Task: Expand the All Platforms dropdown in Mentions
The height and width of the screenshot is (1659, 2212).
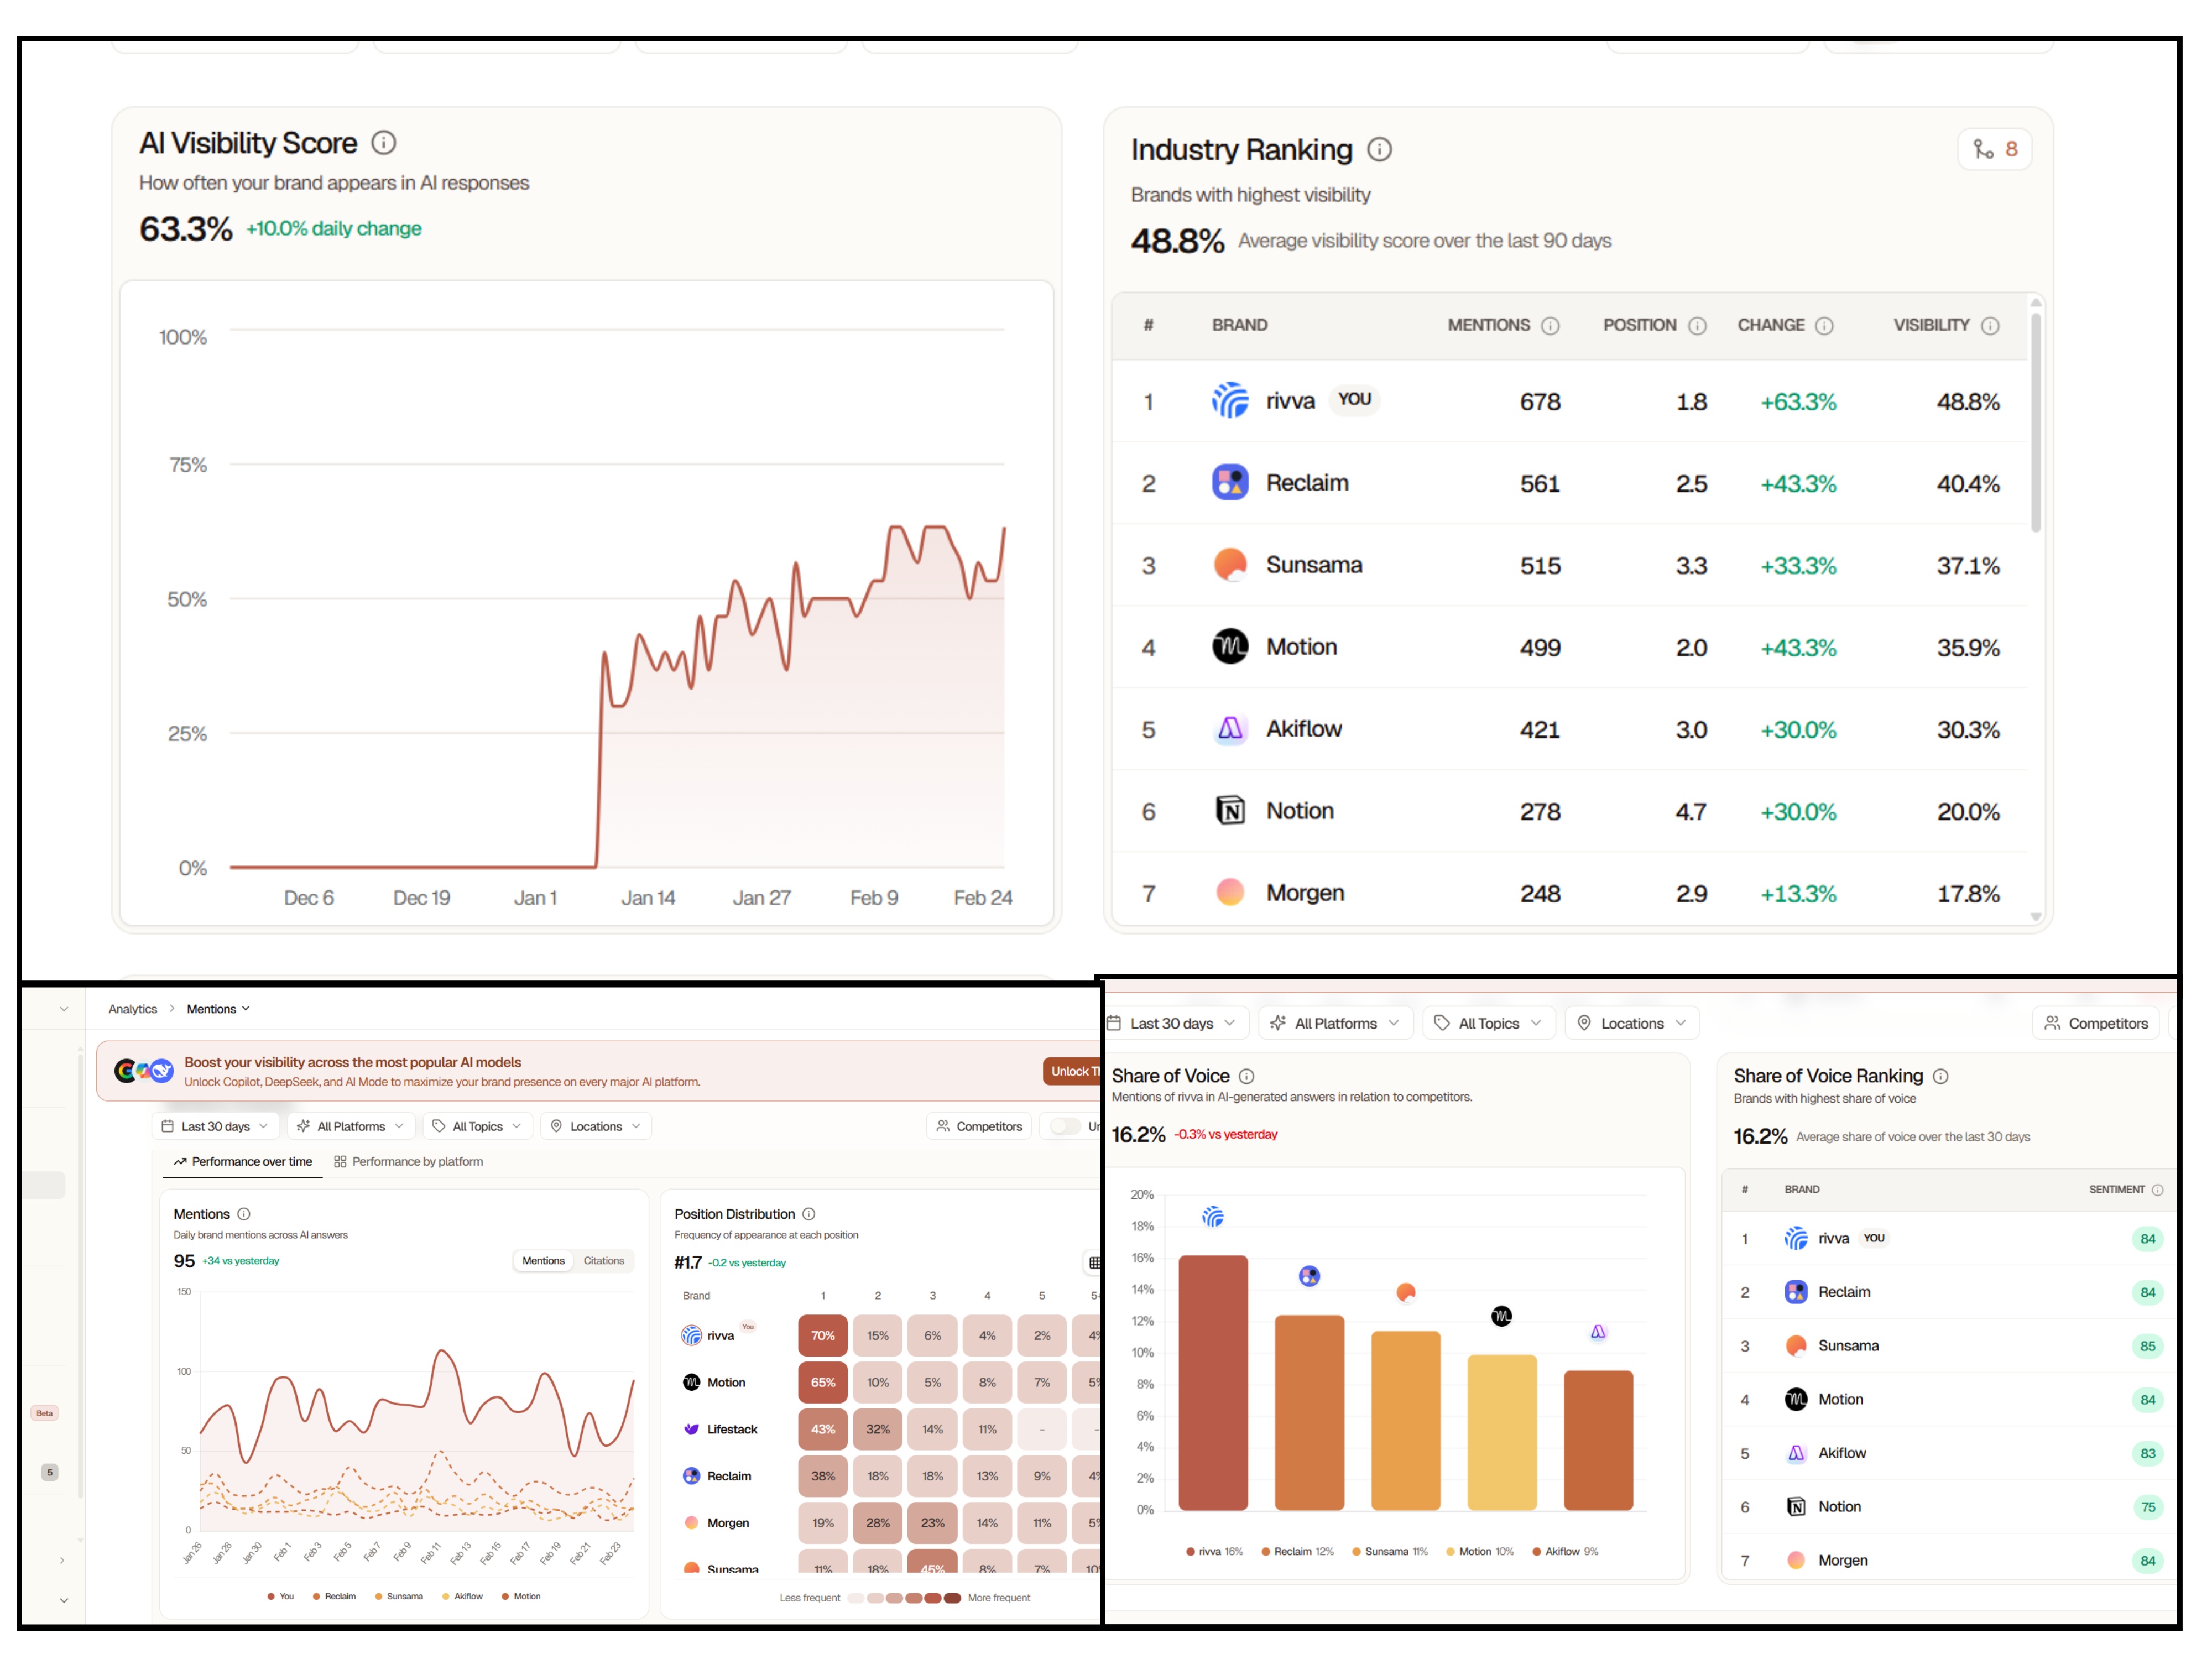Action: click(x=350, y=1126)
